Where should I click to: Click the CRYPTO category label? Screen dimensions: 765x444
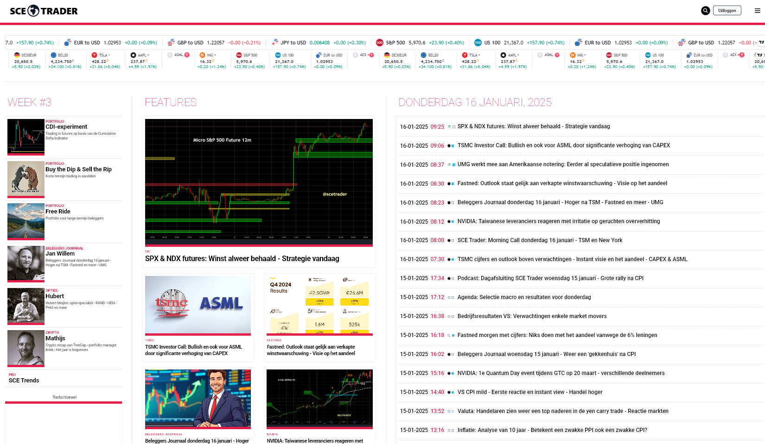click(52, 332)
